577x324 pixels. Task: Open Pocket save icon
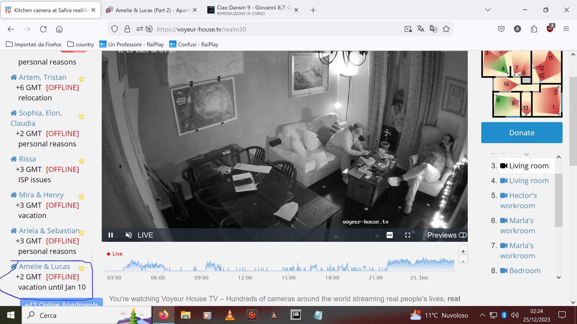[x=501, y=29]
